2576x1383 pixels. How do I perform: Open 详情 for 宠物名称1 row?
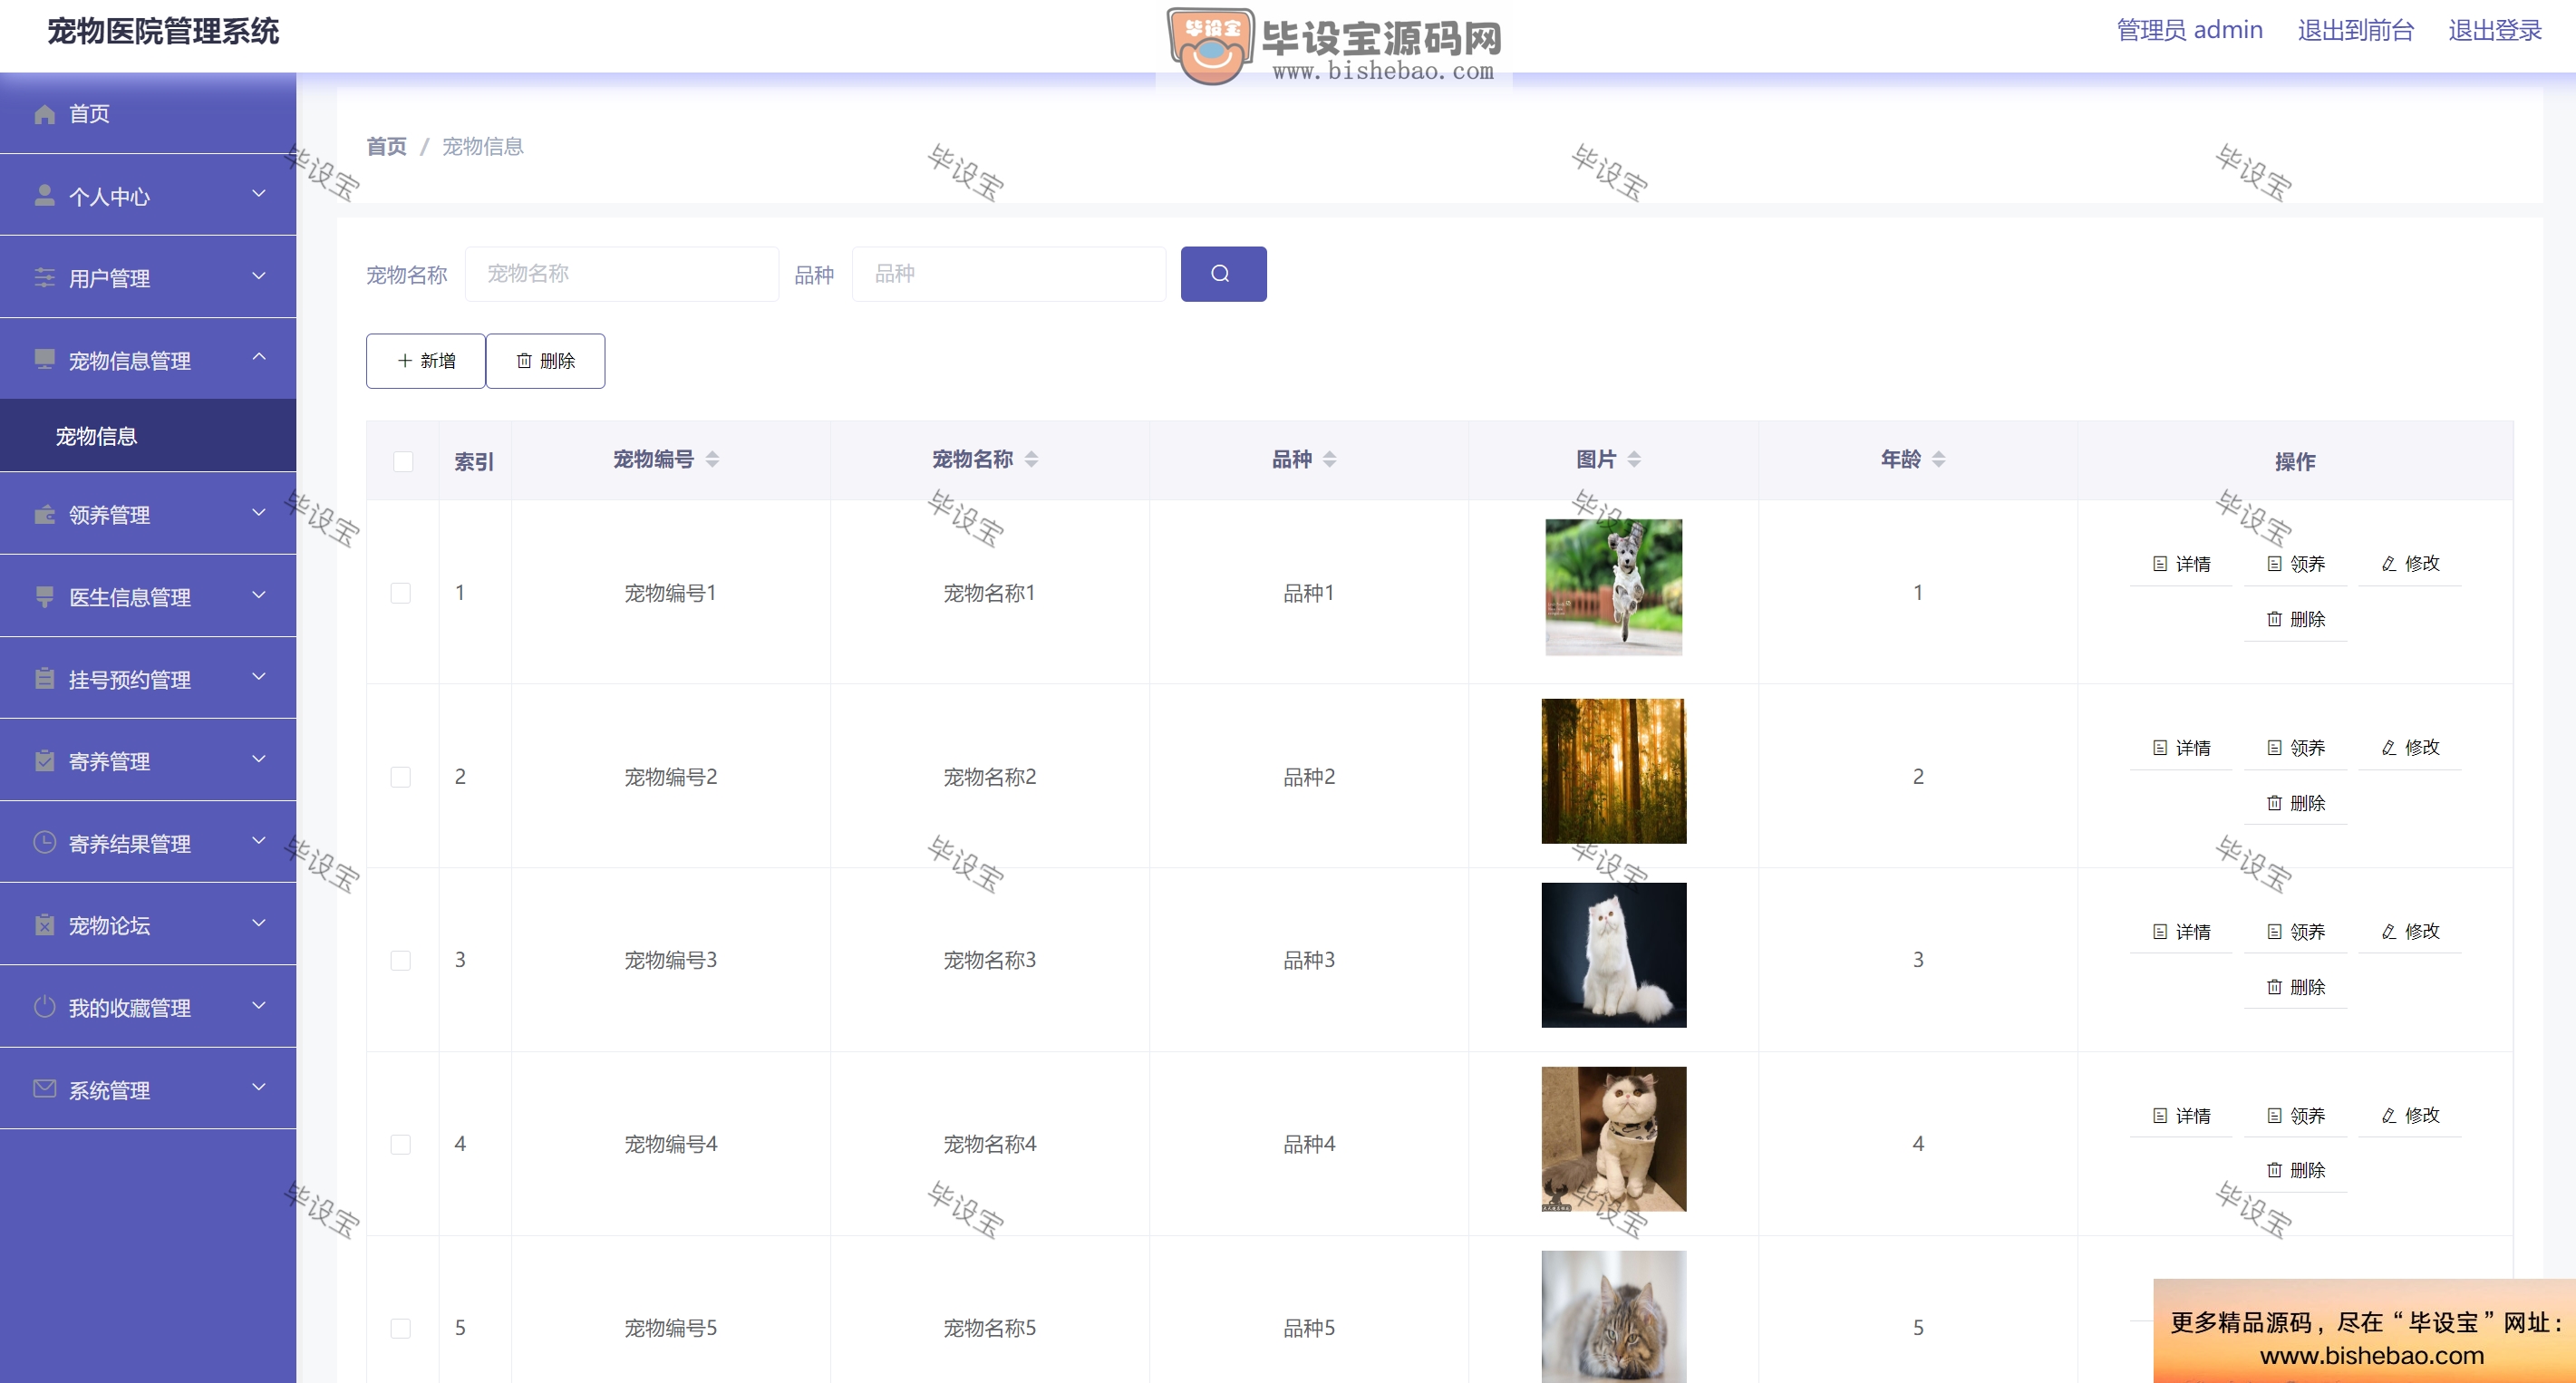point(2181,564)
